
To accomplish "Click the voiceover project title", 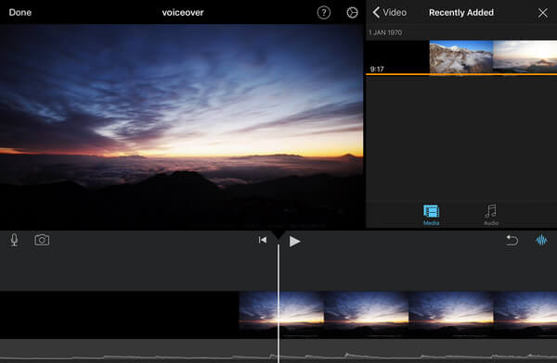I will pyautogui.click(x=183, y=12).
